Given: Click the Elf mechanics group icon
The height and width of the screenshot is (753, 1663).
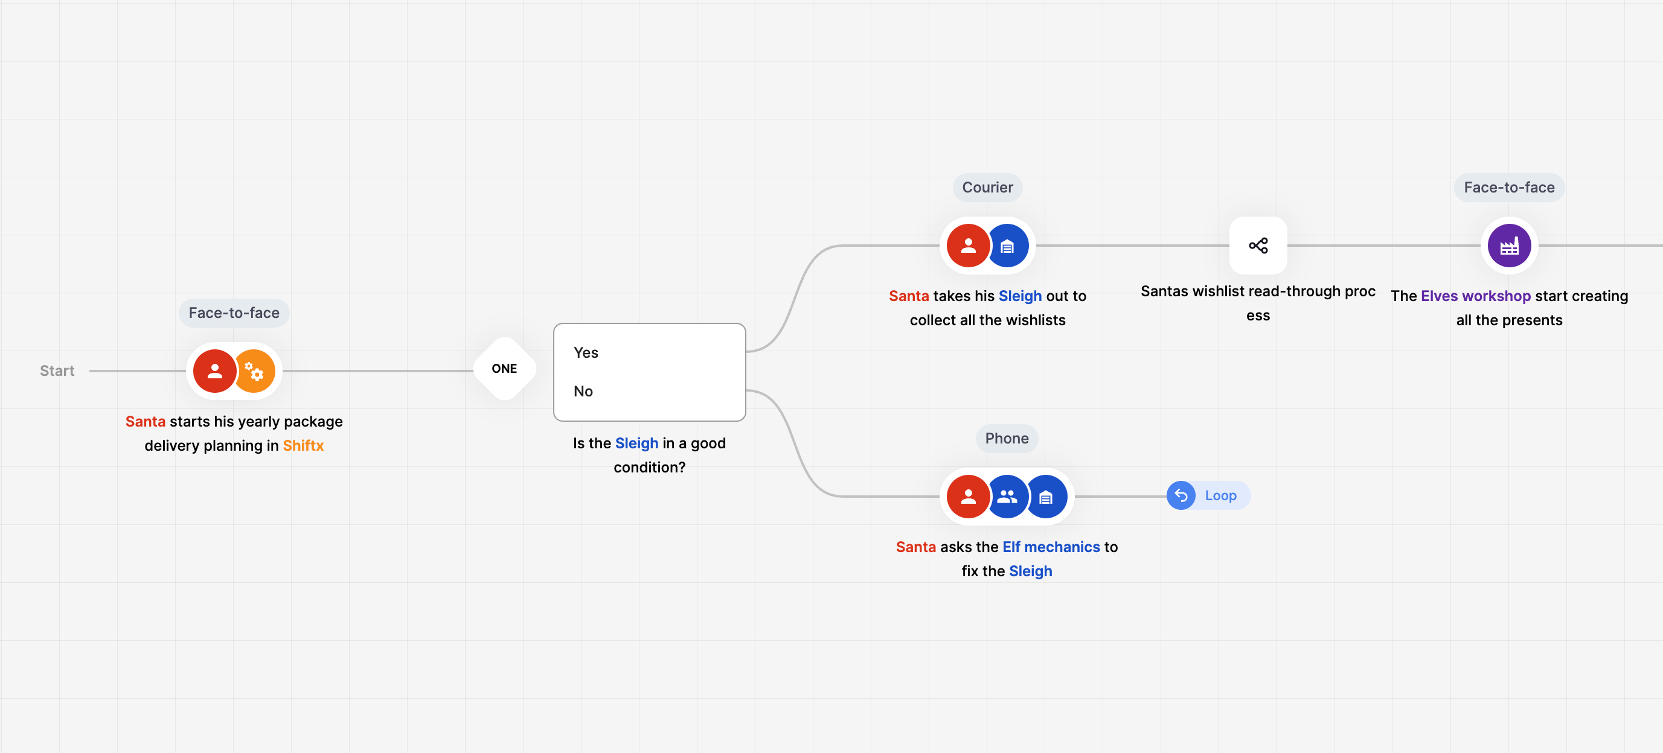Looking at the screenshot, I should coord(1007,497).
